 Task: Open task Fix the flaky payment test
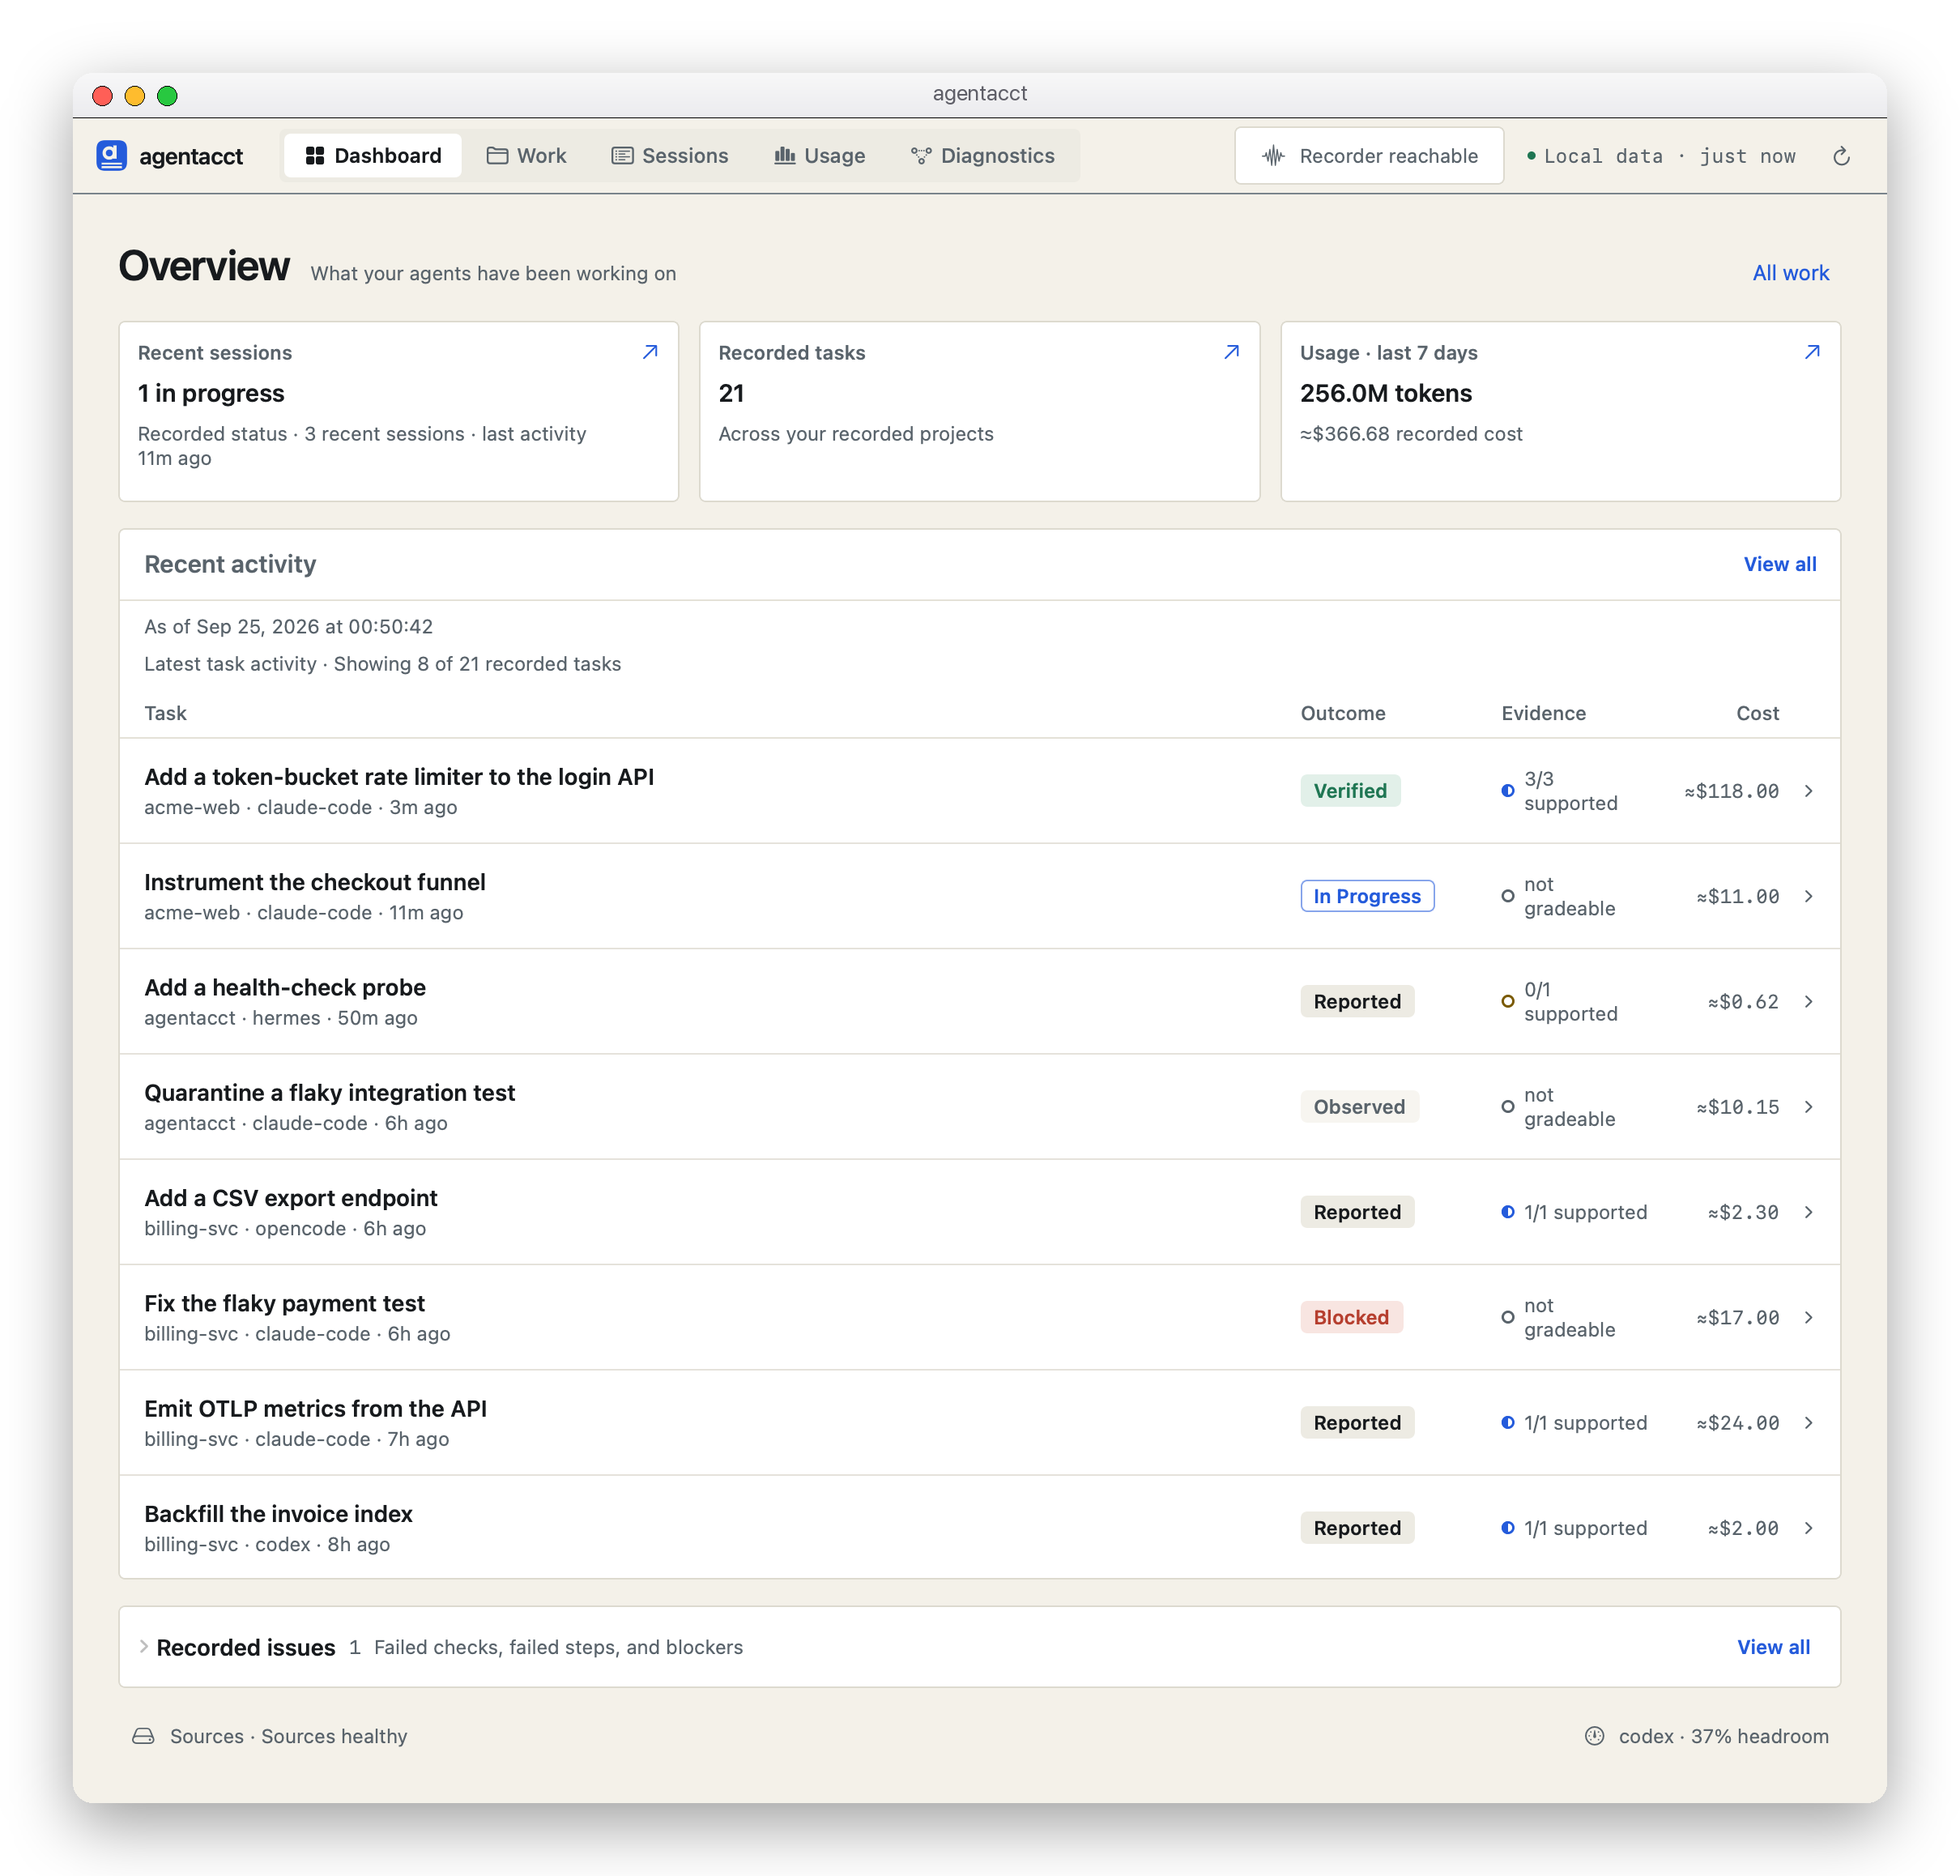click(x=284, y=1303)
